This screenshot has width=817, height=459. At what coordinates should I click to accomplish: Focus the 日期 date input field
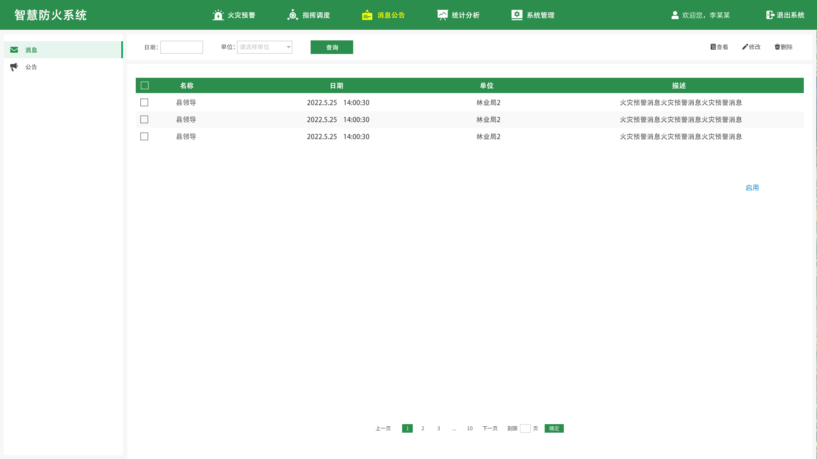point(182,47)
